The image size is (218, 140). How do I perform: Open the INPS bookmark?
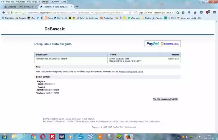coord(172,18)
